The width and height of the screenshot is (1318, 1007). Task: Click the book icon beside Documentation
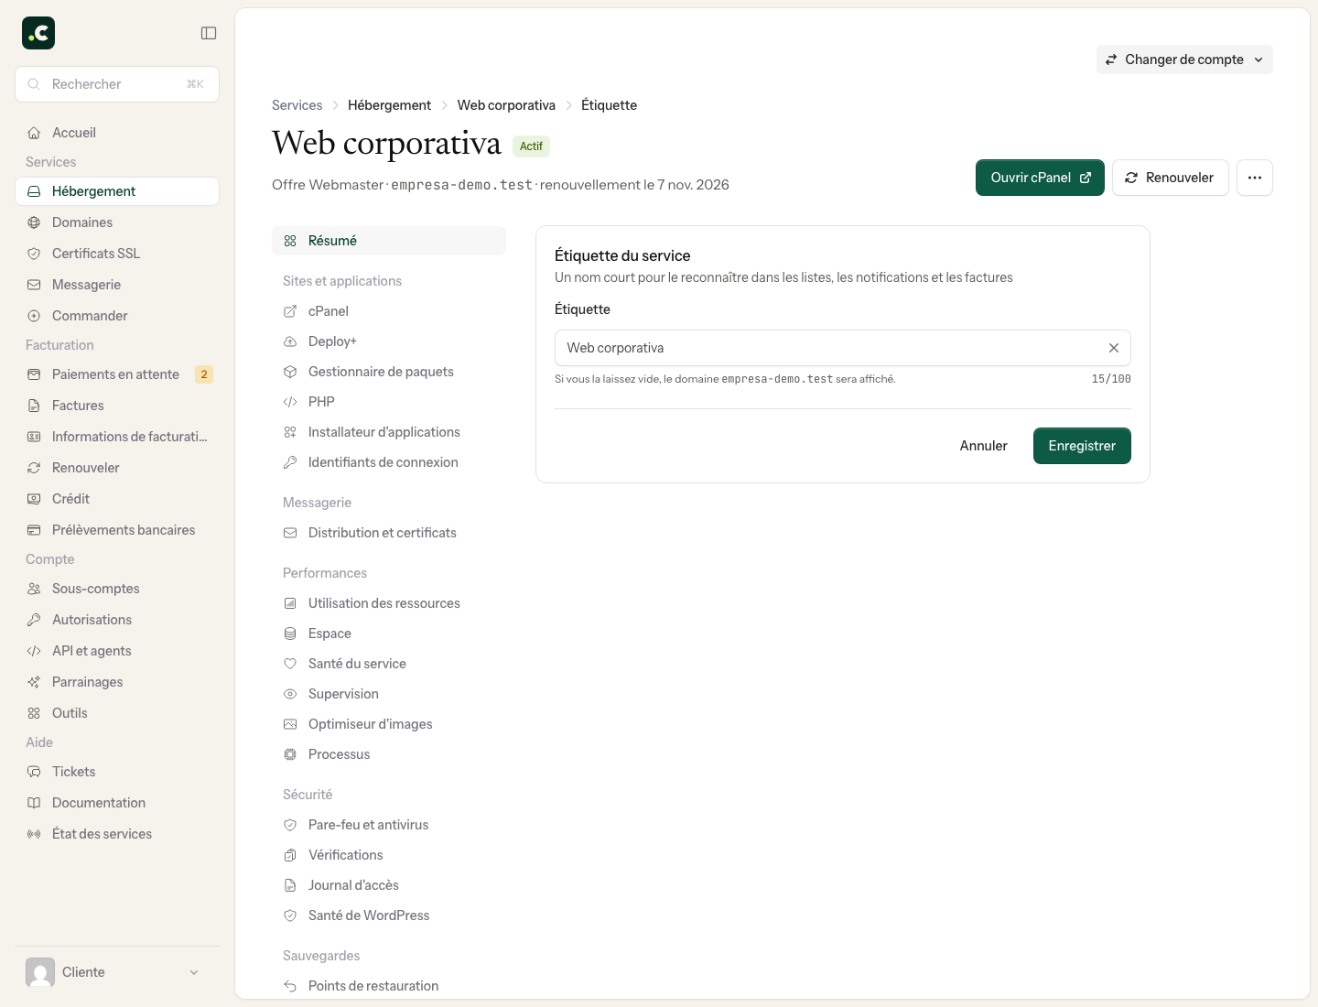pyautogui.click(x=34, y=803)
